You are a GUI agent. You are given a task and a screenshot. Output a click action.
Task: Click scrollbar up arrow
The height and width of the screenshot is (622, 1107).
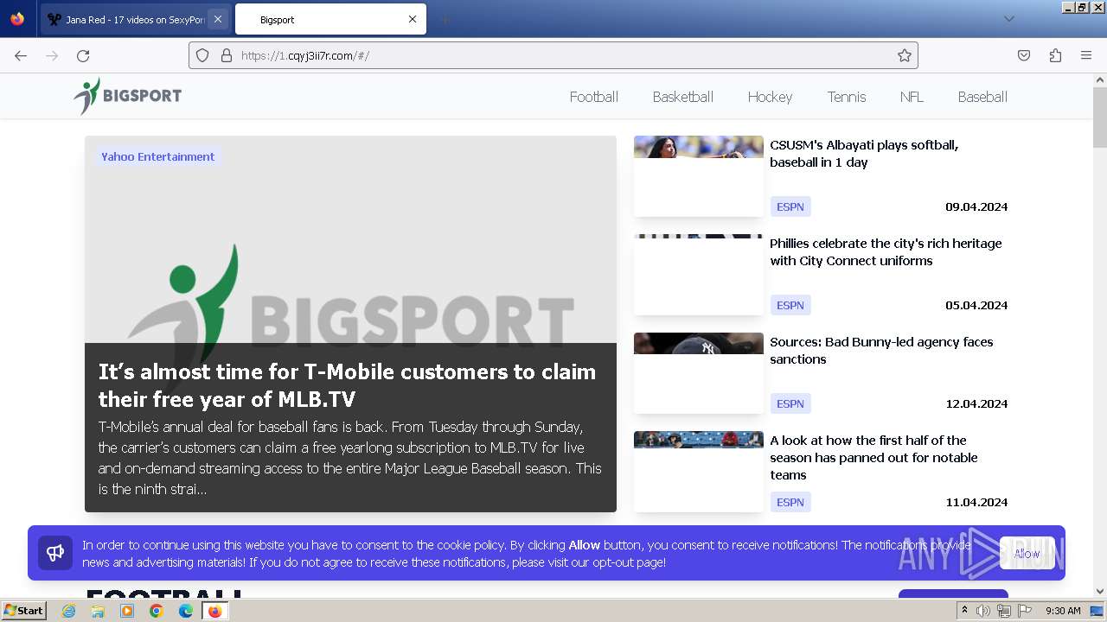point(1100,79)
